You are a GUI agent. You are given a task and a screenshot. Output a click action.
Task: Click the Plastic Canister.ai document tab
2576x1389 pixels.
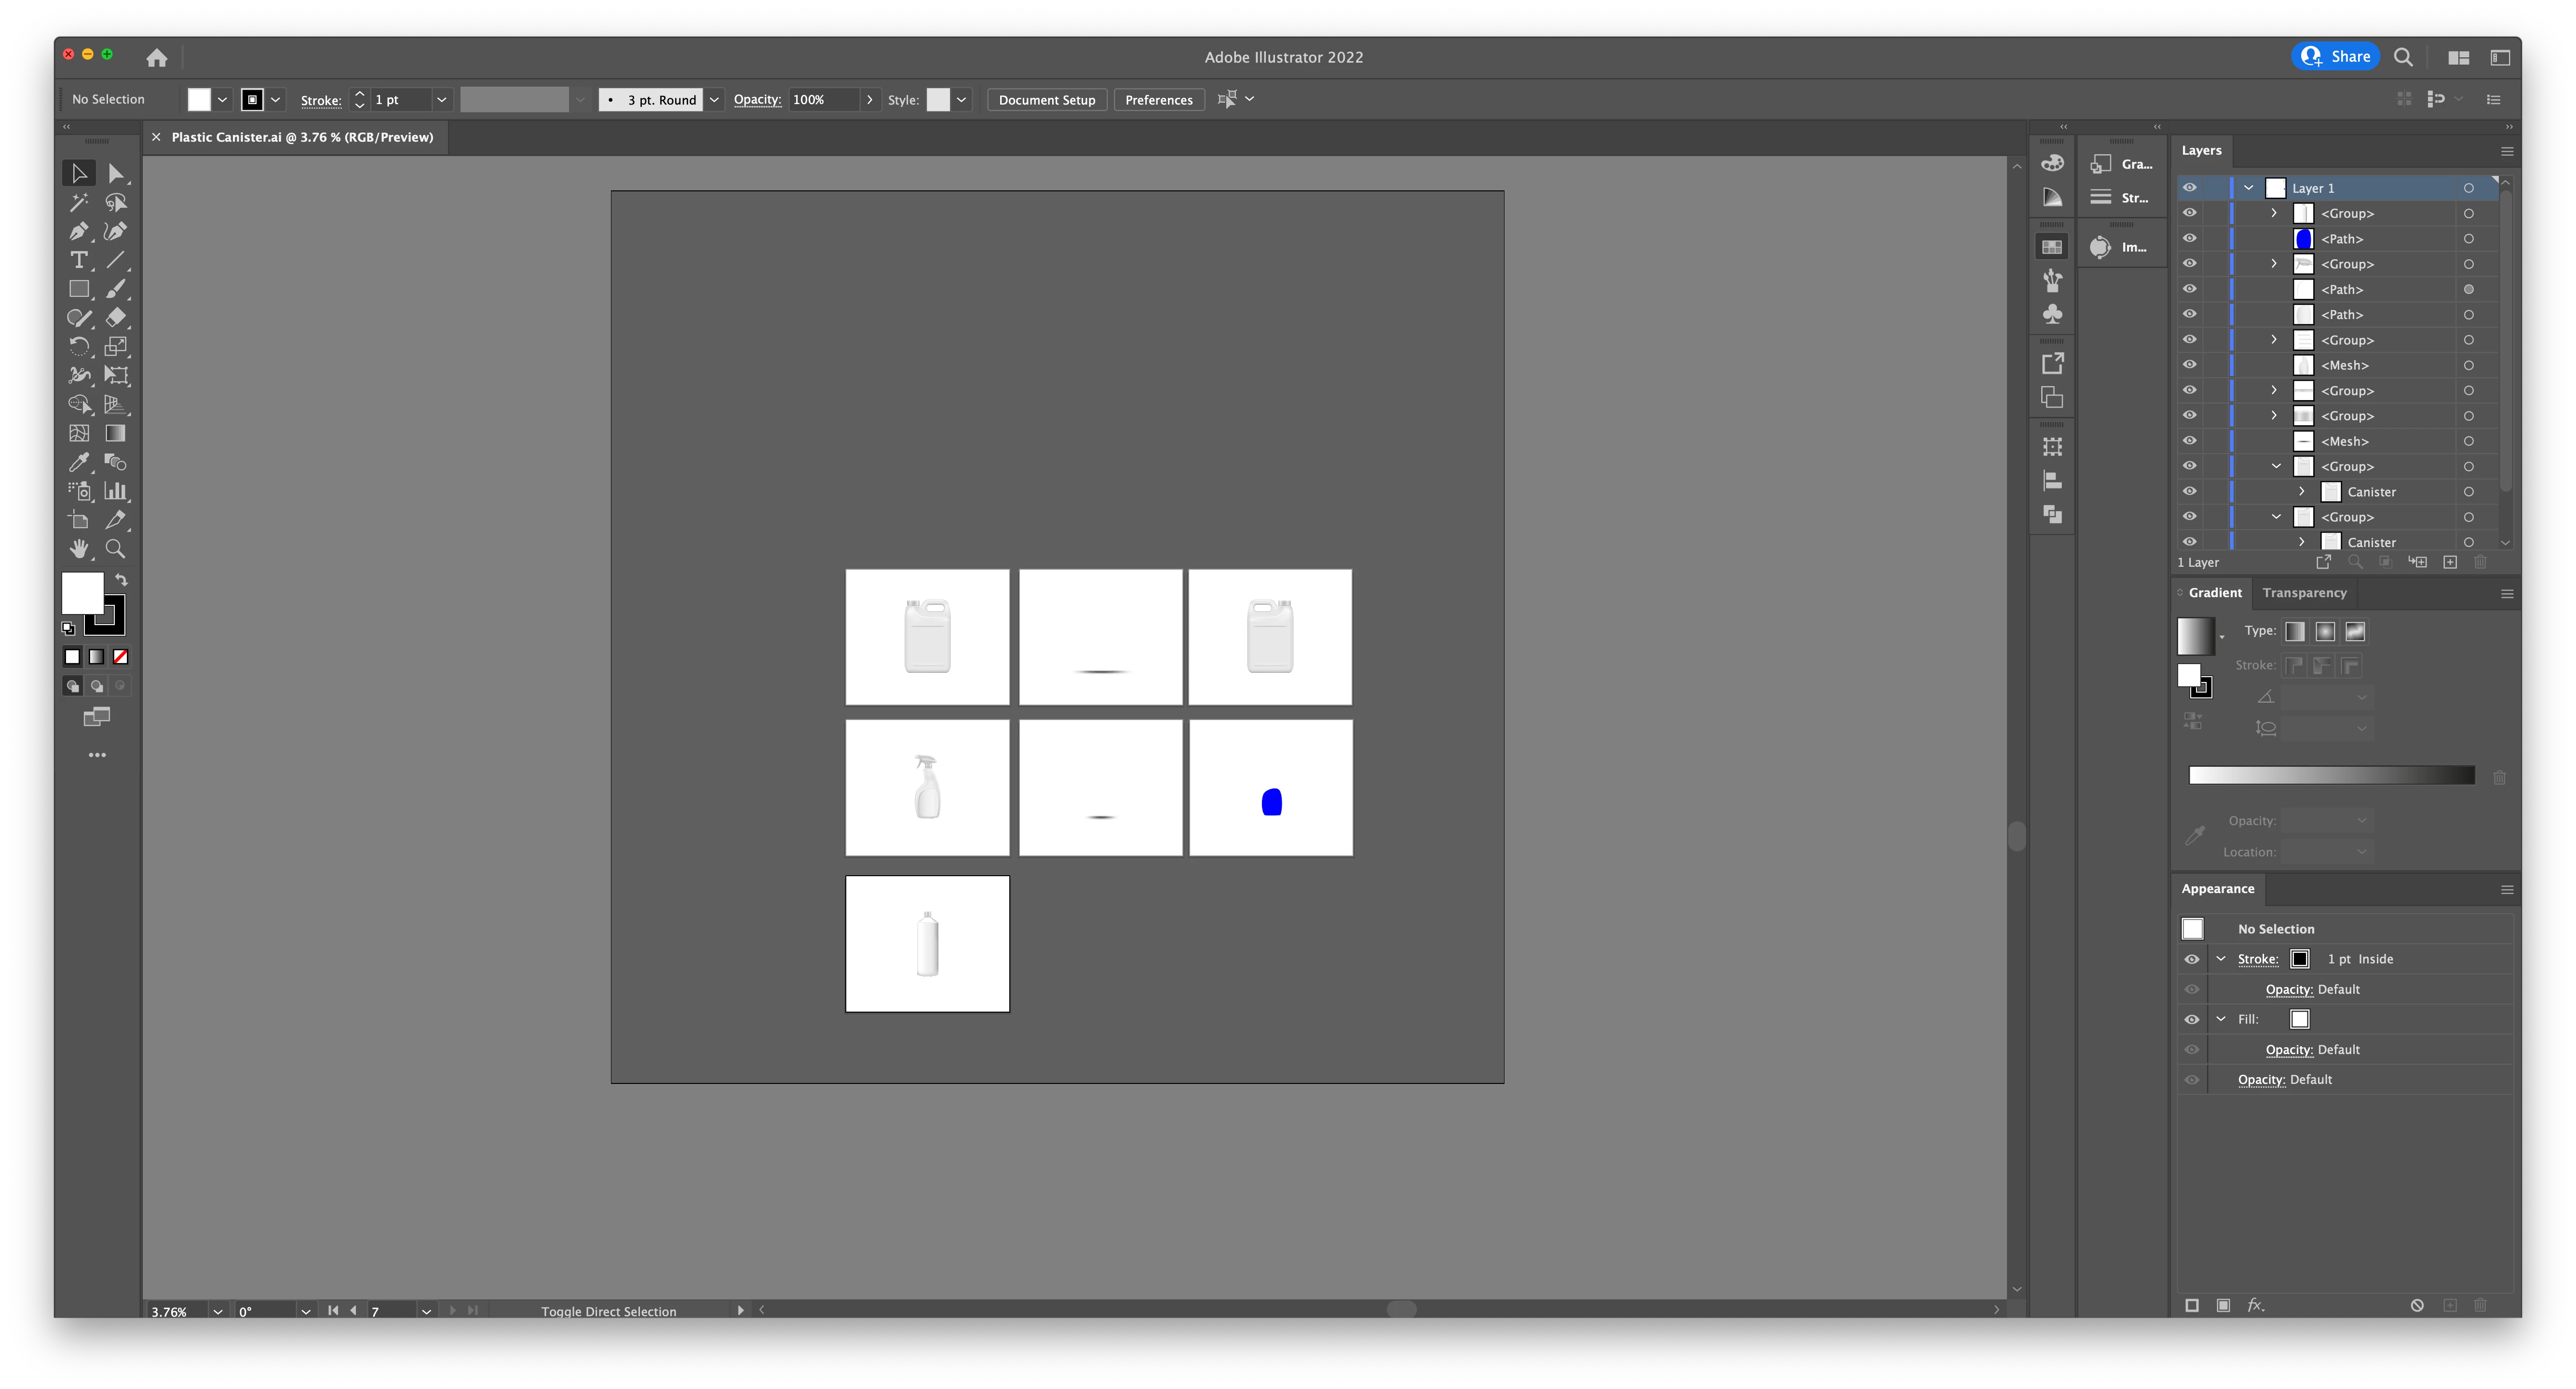coord(301,137)
